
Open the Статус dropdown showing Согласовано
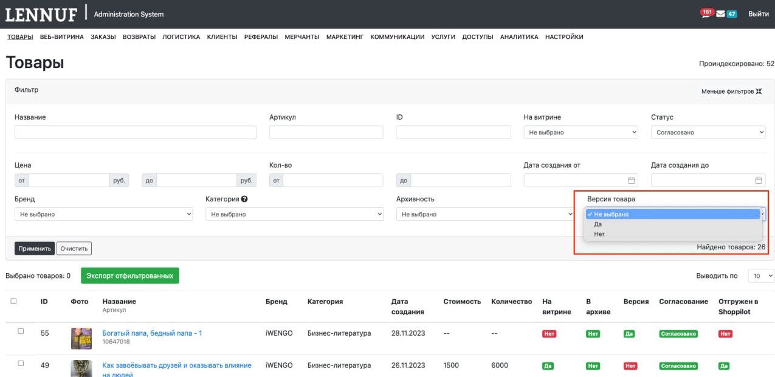(708, 132)
